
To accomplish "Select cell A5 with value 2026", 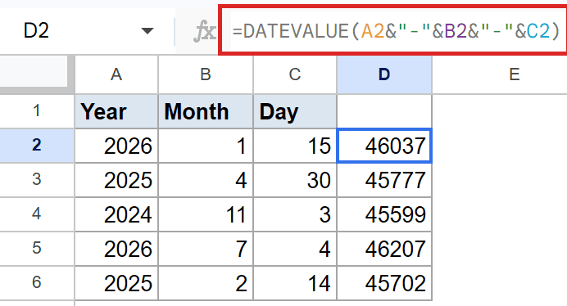I will [x=116, y=249].
